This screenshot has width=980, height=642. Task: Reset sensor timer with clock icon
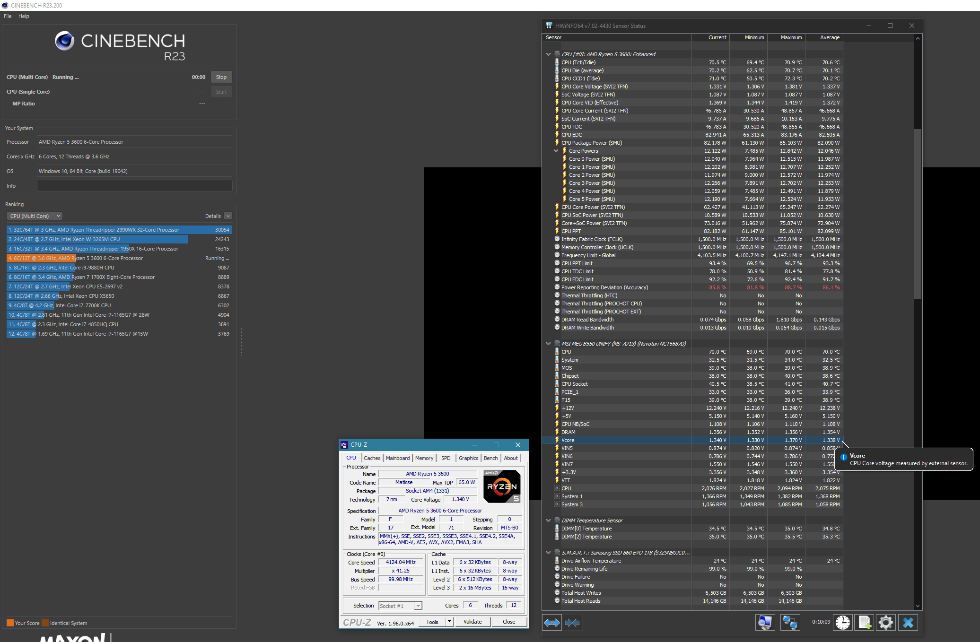[x=842, y=623]
